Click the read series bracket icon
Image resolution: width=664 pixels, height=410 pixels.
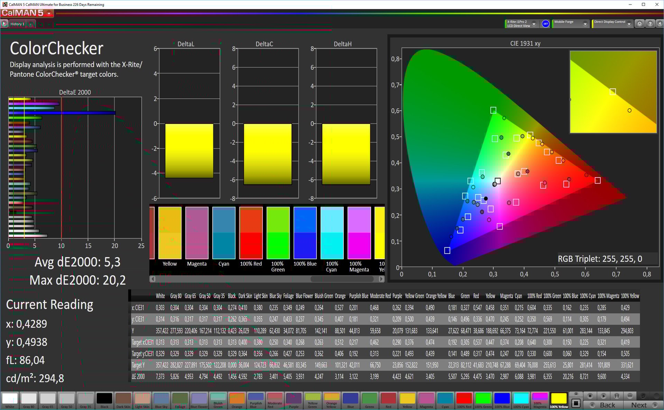click(617, 396)
